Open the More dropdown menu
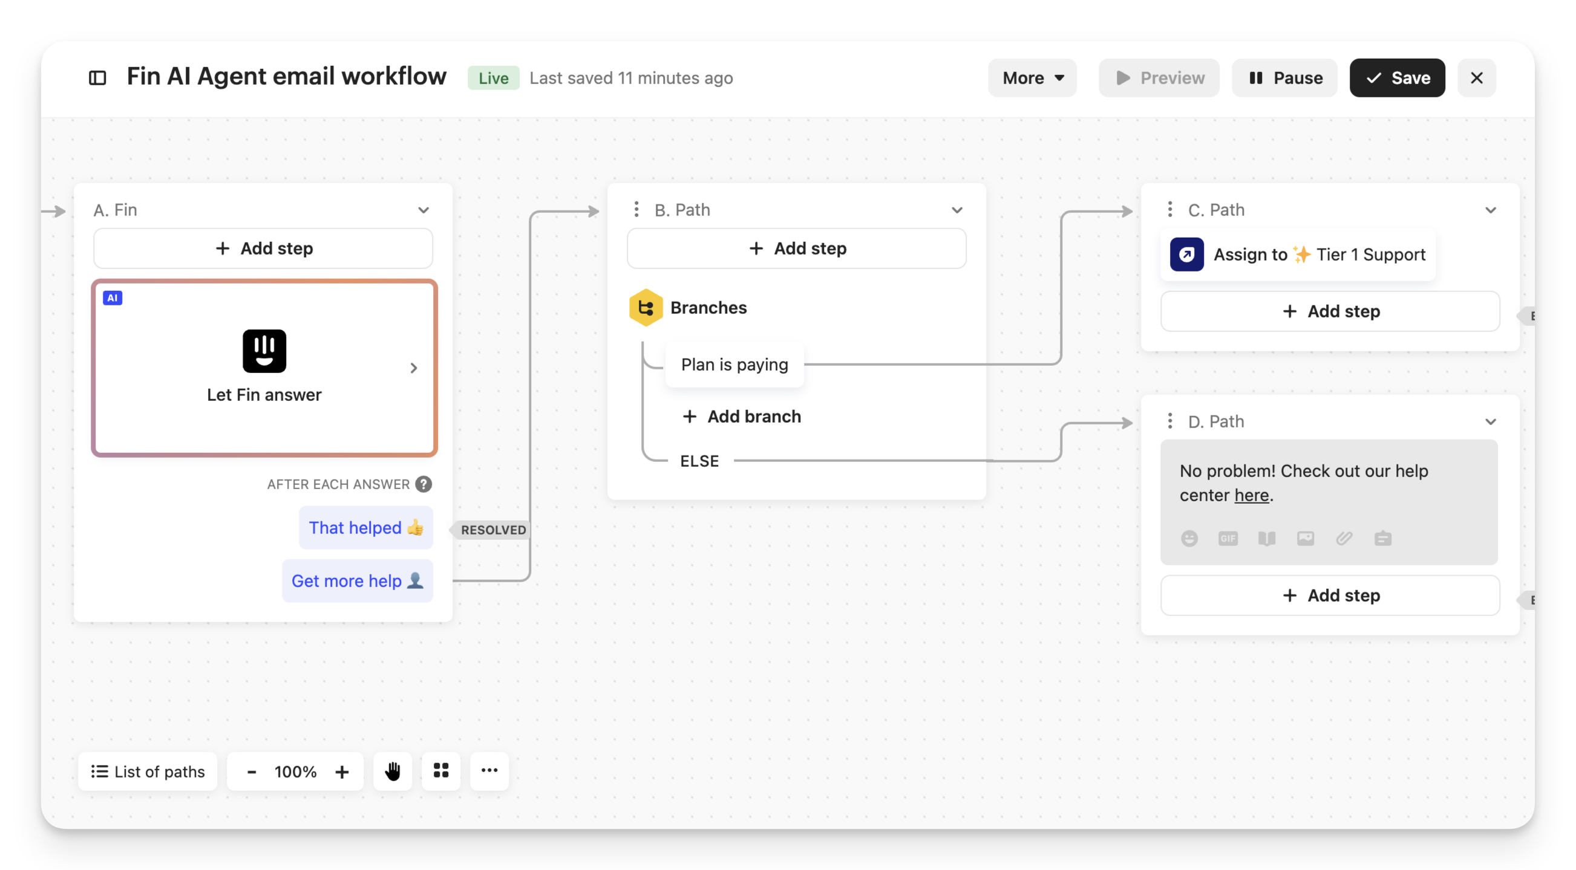This screenshot has width=1576, height=870. [1032, 77]
